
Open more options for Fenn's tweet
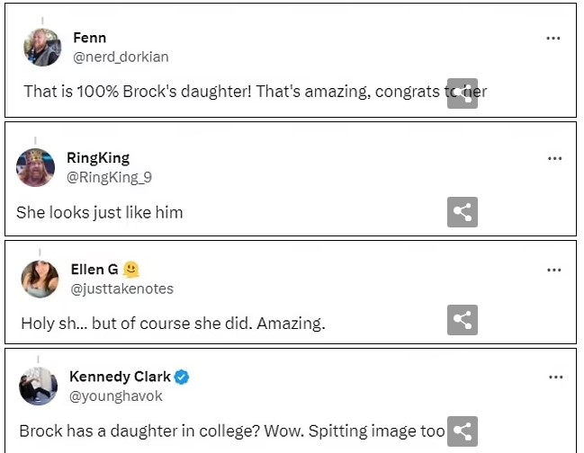(553, 39)
